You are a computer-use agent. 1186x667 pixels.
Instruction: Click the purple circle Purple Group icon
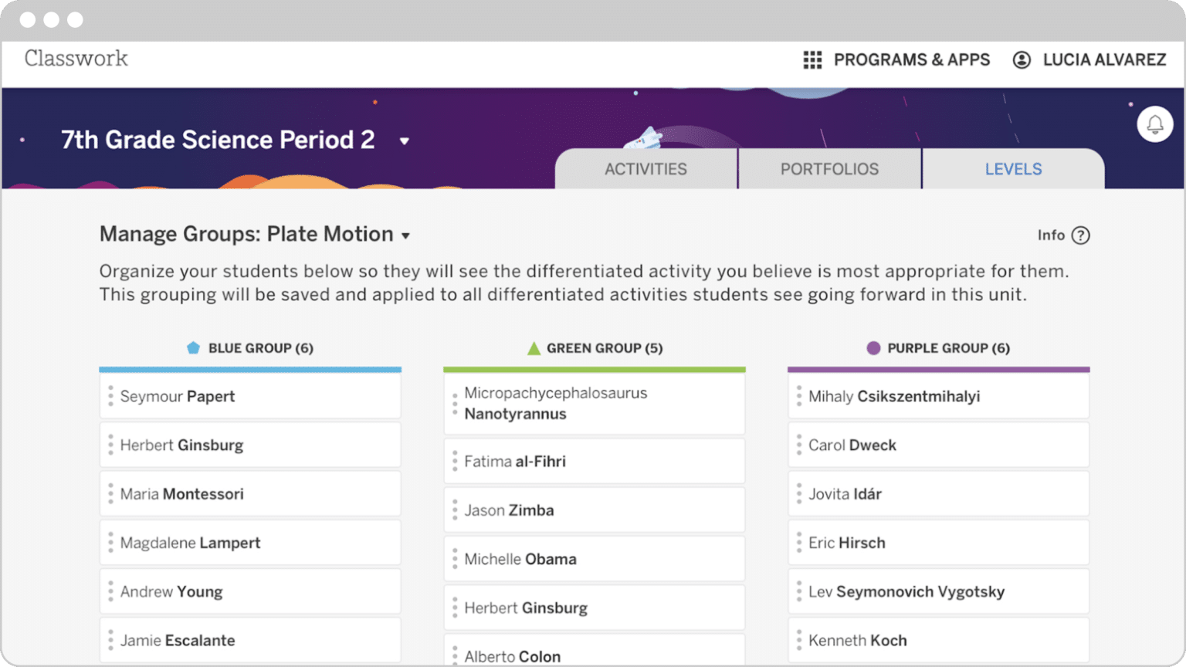click(x=873, y=347)
